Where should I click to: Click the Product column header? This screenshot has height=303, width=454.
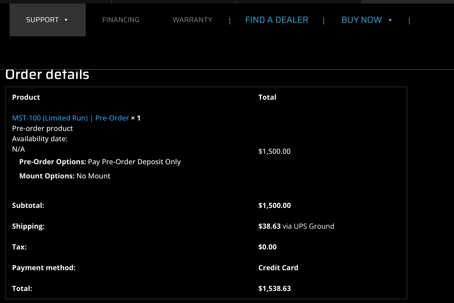tap(26, 97)
